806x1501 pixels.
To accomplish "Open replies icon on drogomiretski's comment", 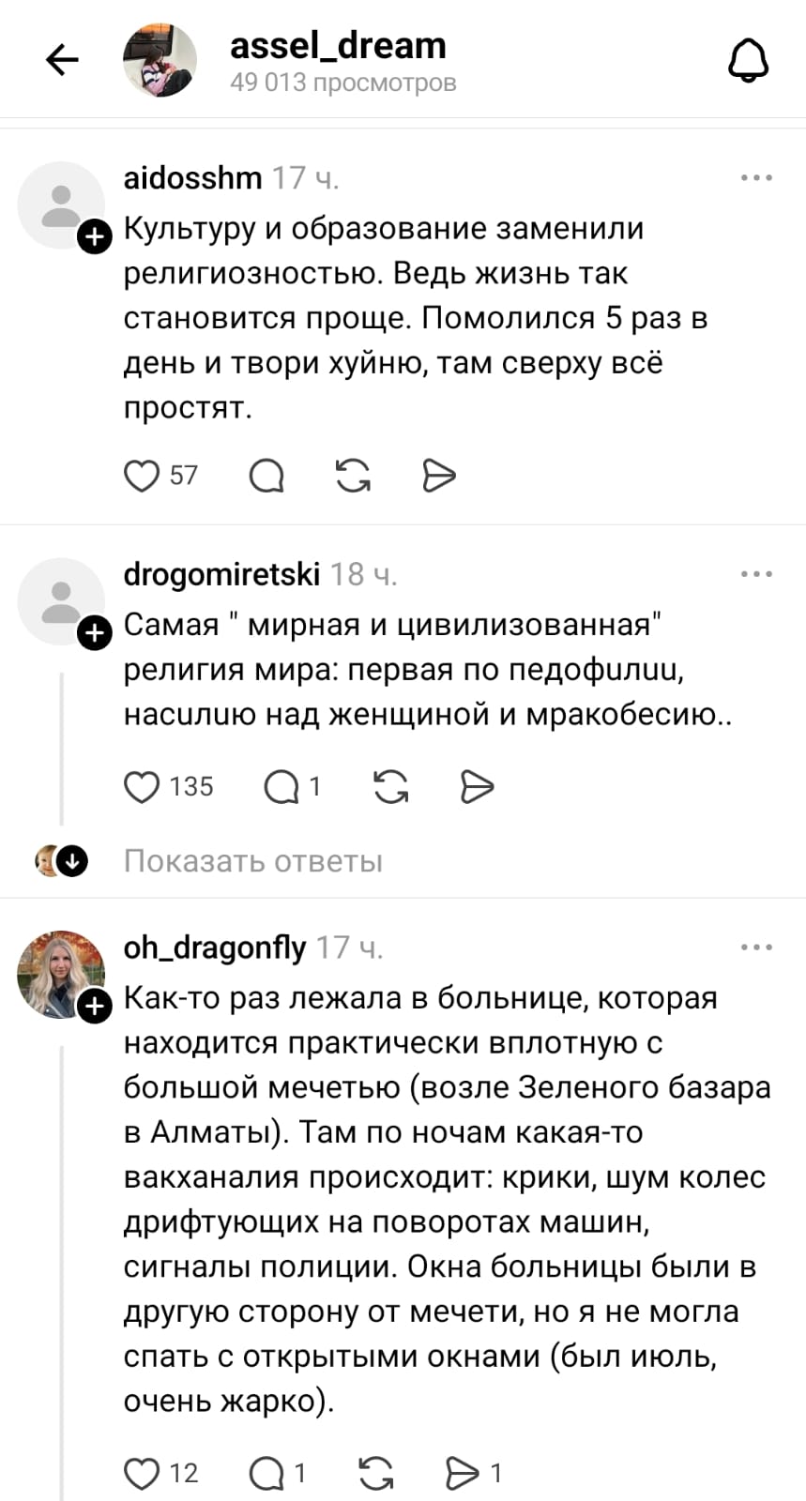I will pos(281,786).
